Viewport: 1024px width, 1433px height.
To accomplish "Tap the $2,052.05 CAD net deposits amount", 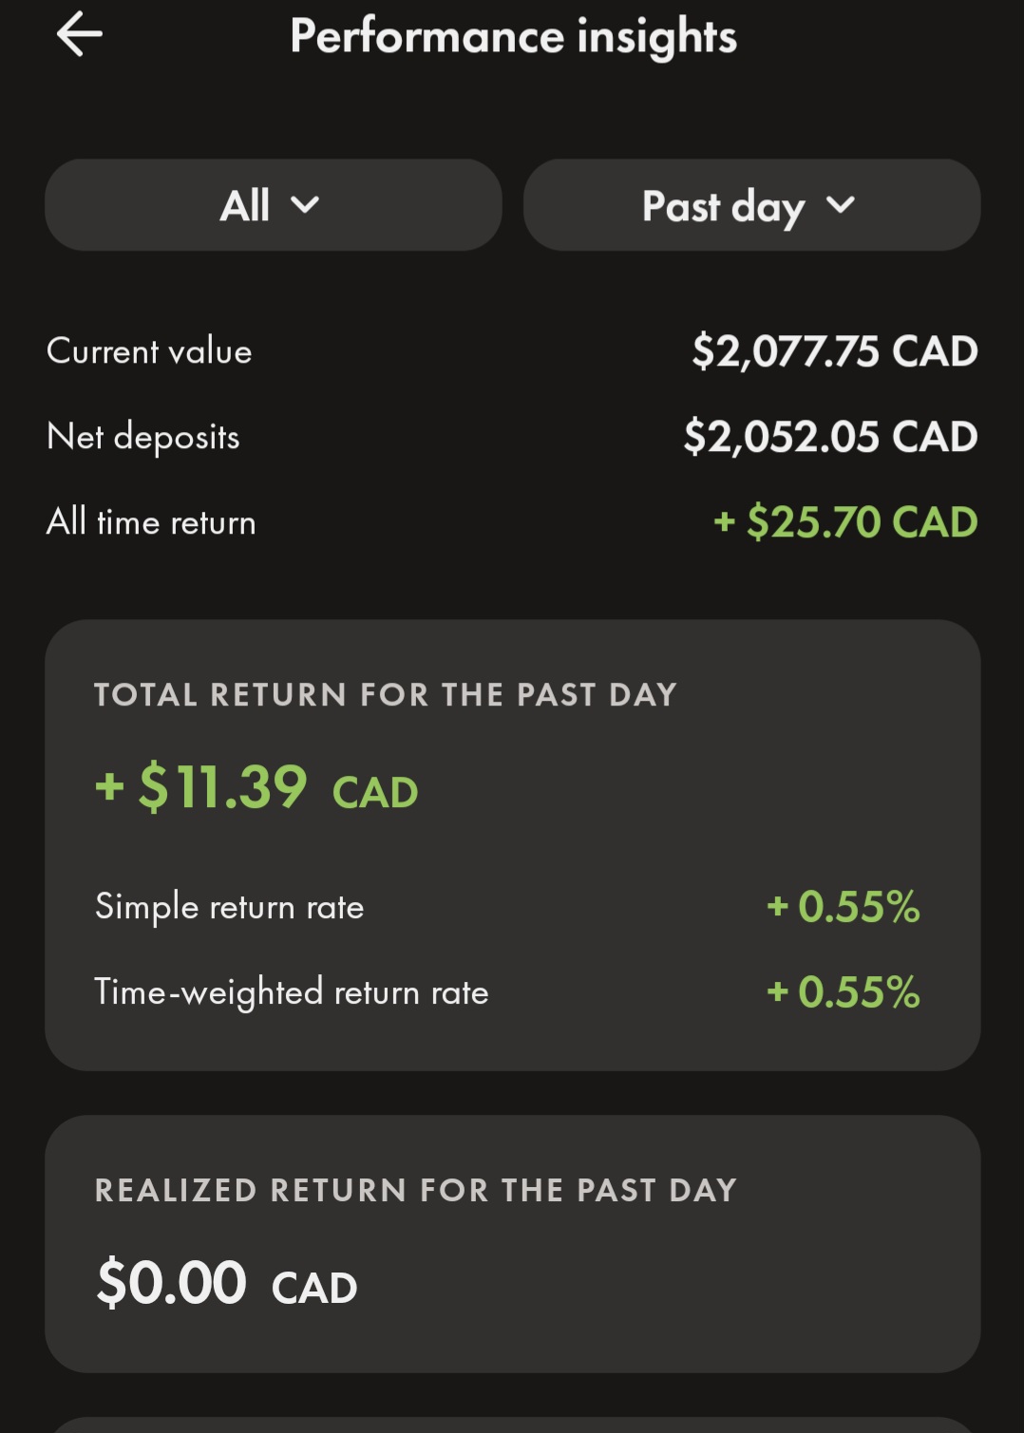I will [x=830, y=437].
